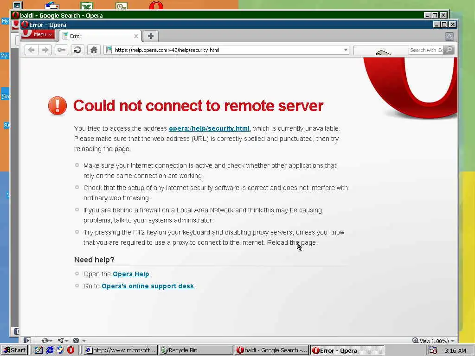The image size is (475, 356).
Task: Switch to the Recycle Bin taskbar item
Action: tap(196, 350)
